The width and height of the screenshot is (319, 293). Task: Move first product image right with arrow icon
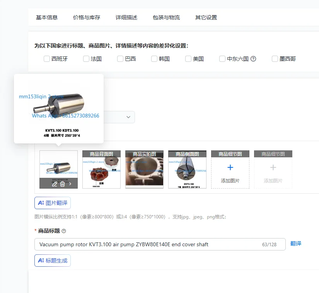point(70,184)
